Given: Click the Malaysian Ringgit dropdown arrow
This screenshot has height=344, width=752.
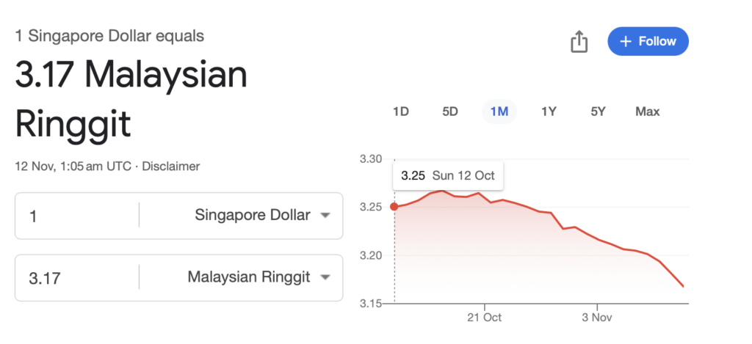Looking at the screenshot, I should [325, 278].
